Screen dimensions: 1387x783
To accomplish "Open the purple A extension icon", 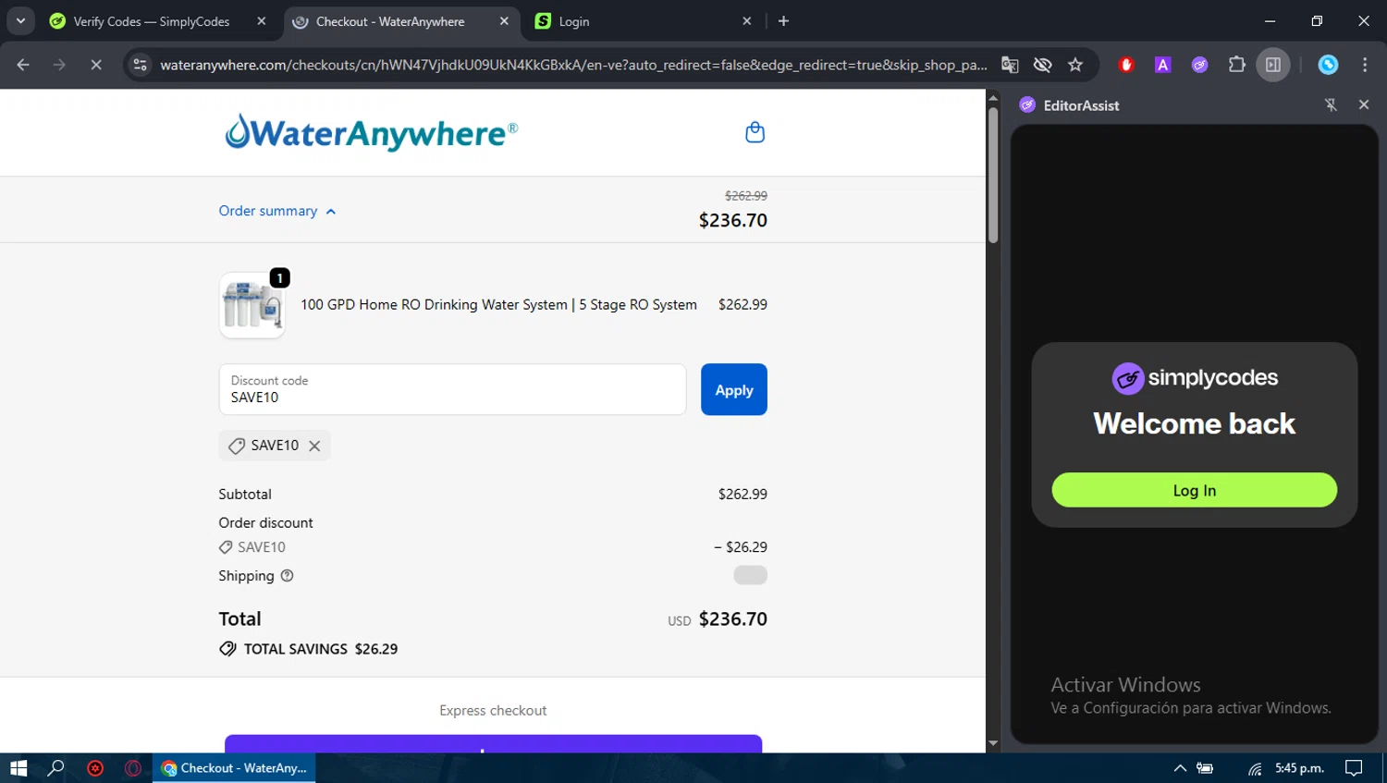I will point(1163,65).
